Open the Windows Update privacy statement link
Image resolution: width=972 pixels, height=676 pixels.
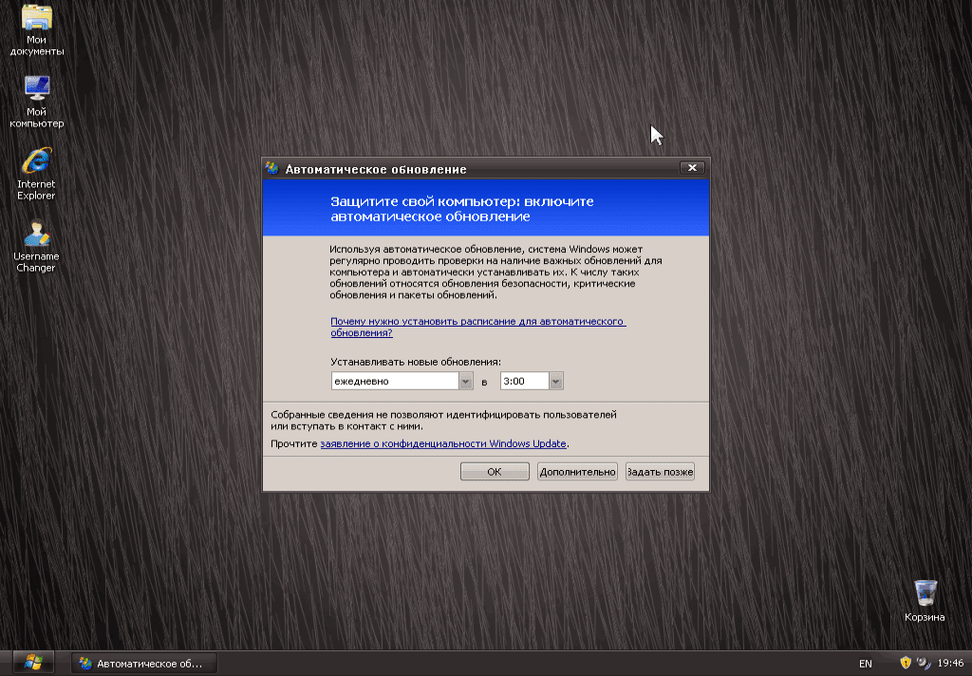(x=443, y=443)
